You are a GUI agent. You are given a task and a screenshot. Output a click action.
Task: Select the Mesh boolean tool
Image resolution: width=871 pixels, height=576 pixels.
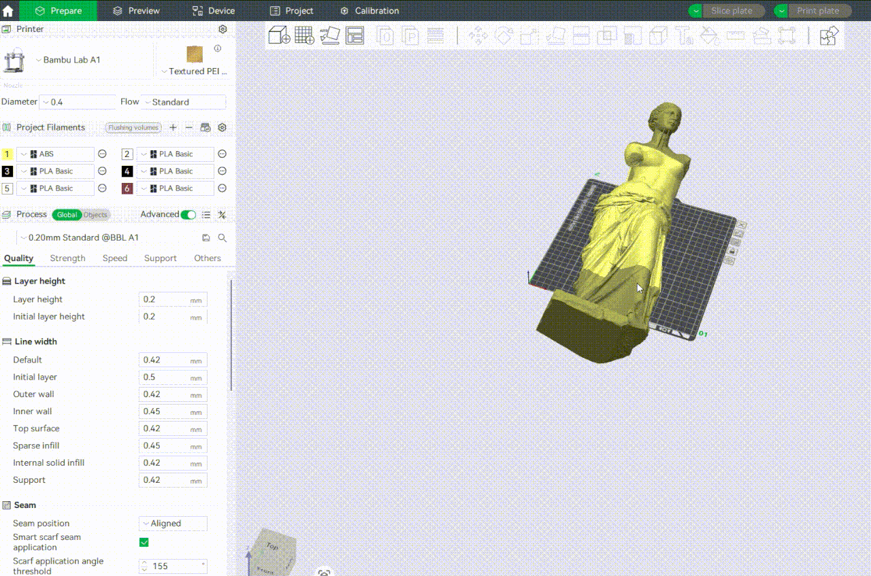[x=606, y=35]
